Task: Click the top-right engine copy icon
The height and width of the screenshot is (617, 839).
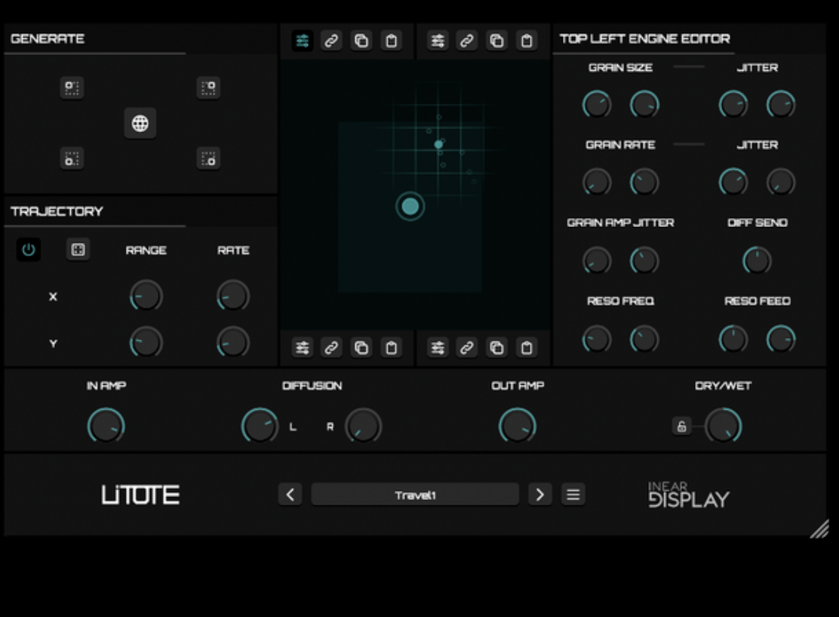Action: 496,41
